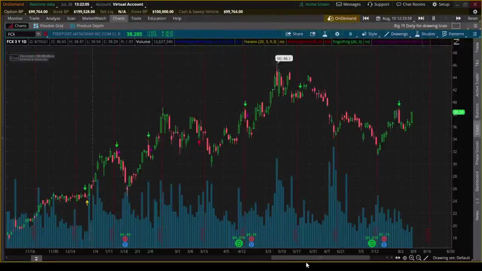Open the chart toolbar list menu icon
482x271 pixels.
click(x=475, y=34)
